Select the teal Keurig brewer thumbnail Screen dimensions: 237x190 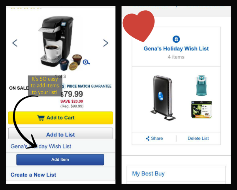pos(201,85)
